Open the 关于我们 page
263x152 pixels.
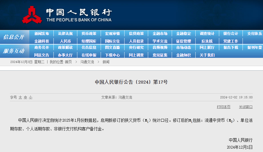(207, 55)
